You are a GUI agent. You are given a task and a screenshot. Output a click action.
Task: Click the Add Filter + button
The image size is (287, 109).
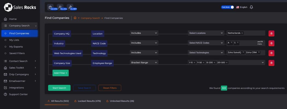coord(60,73)
